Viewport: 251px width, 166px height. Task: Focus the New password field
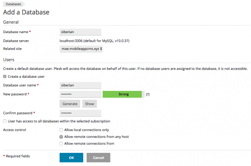[x=80, y=94]
